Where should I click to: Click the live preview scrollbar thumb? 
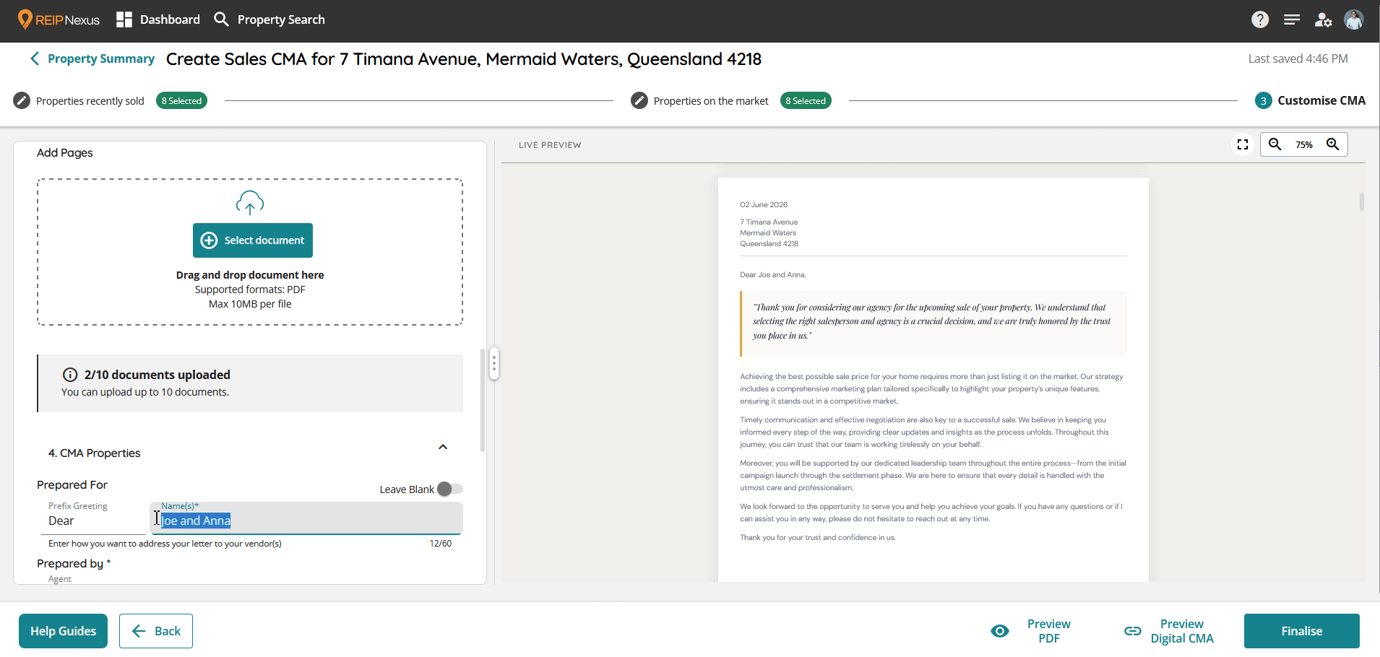1362,201
